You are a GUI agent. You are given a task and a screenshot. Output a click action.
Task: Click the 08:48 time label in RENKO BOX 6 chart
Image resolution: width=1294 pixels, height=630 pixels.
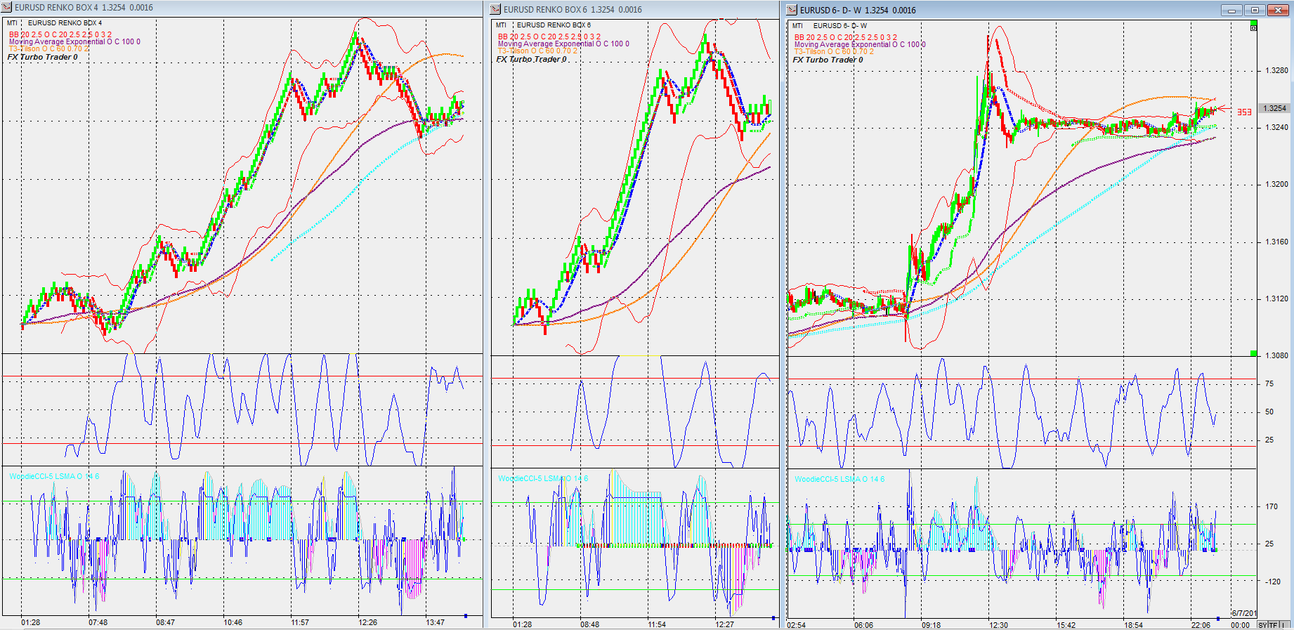click(589, 624)
